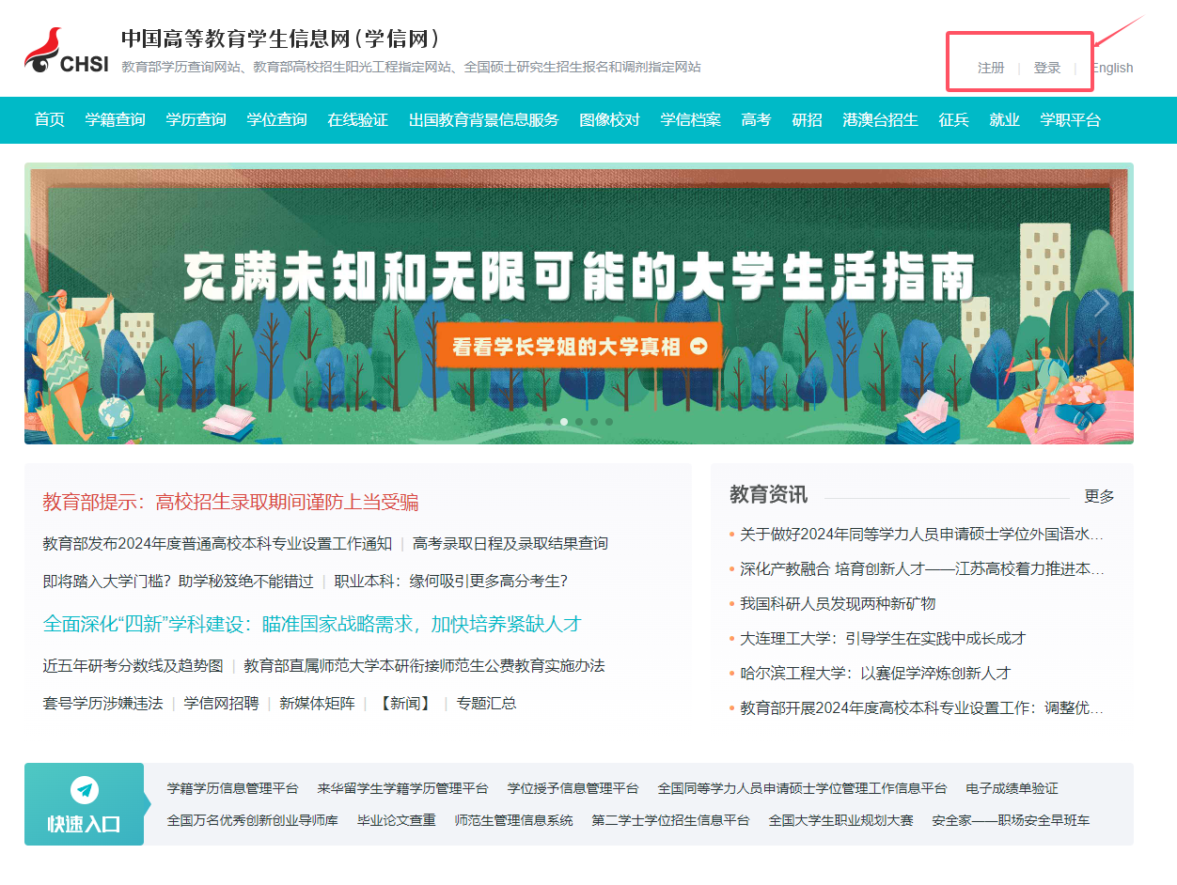Open 出国教育背景信息服务 navigation item
The width and height of the screenshot is (1177, 885).
[483, 119]
